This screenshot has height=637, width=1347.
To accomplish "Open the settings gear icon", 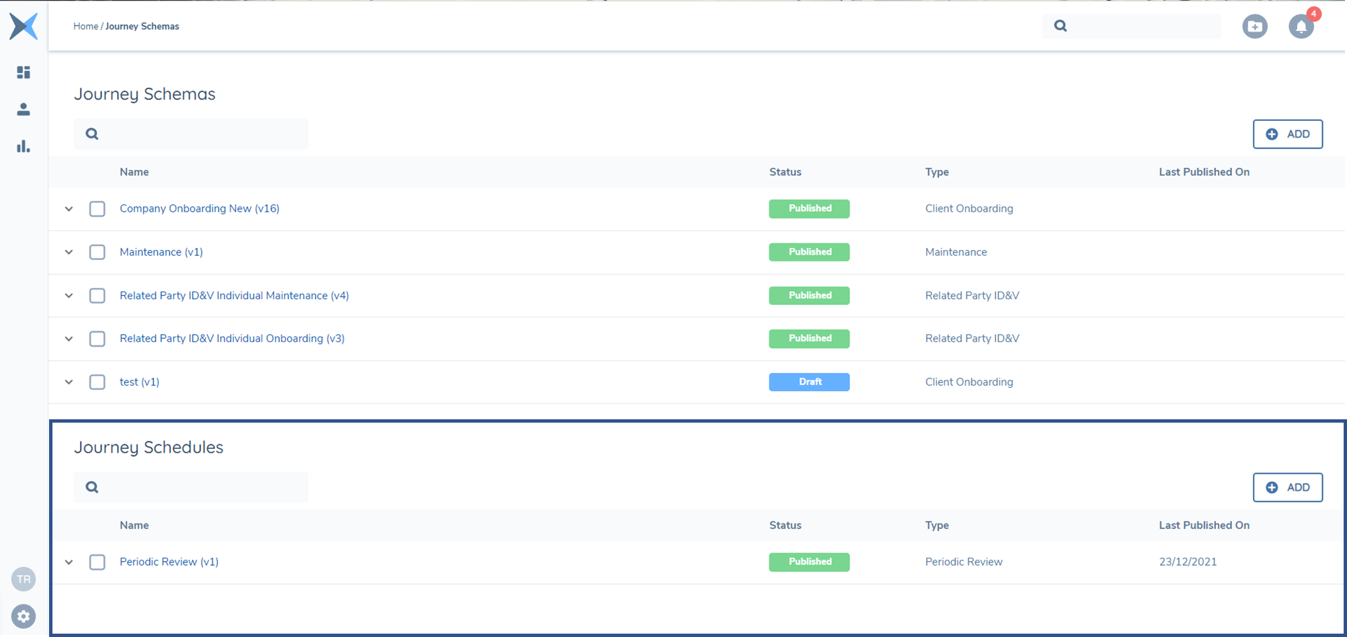I will 24,616.
